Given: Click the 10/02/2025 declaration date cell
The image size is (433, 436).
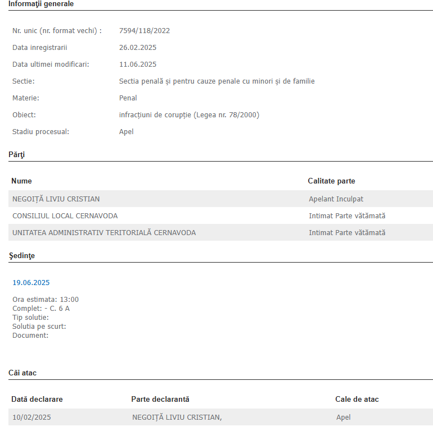Looking at the screenshot, I should click(x=31, y=417).
